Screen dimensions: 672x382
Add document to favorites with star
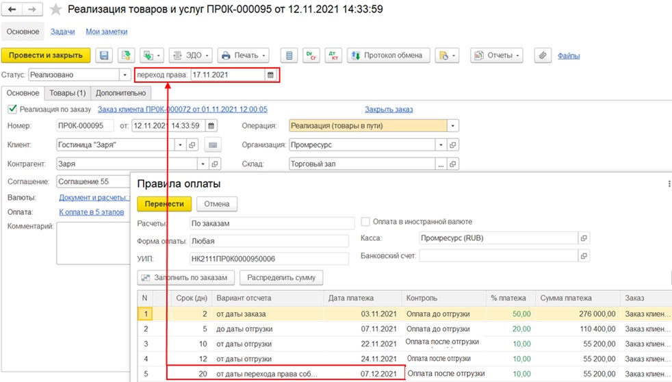(x=56, y=10)
